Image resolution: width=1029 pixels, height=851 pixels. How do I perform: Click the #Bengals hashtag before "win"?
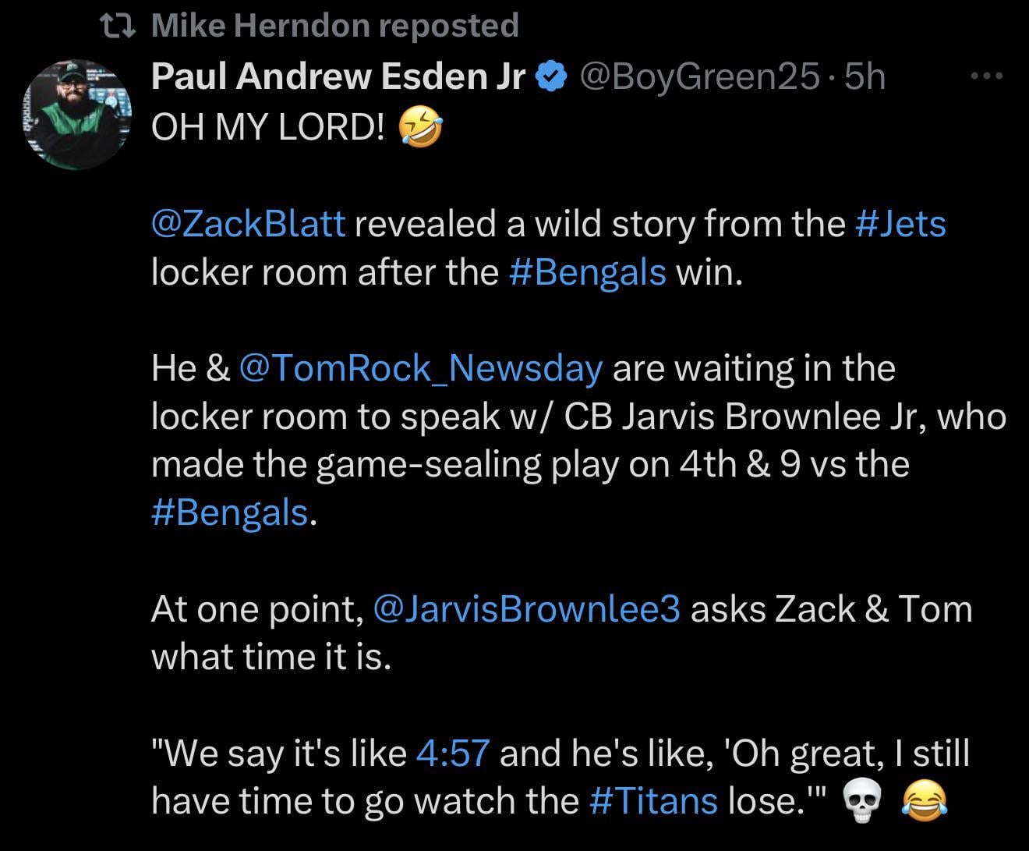pyautogui.click(x=587, y=272)
